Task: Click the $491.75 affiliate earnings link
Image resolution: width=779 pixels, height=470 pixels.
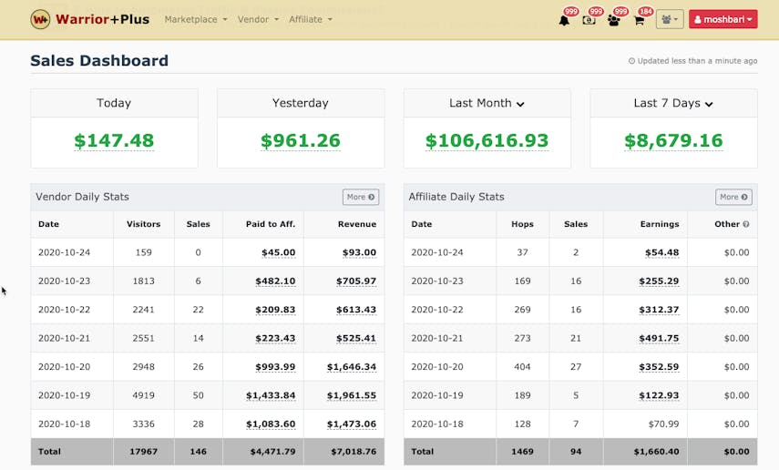Action: click(x=659, y=338)
